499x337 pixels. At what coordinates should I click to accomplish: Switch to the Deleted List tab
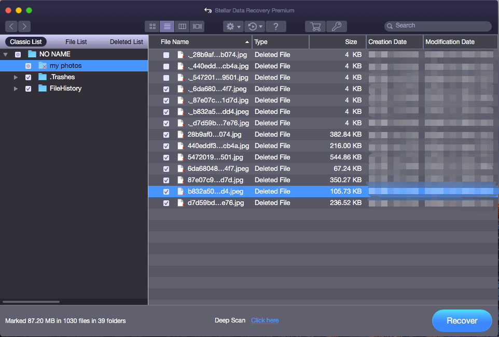pyautogui.click(x=127, y=42)
